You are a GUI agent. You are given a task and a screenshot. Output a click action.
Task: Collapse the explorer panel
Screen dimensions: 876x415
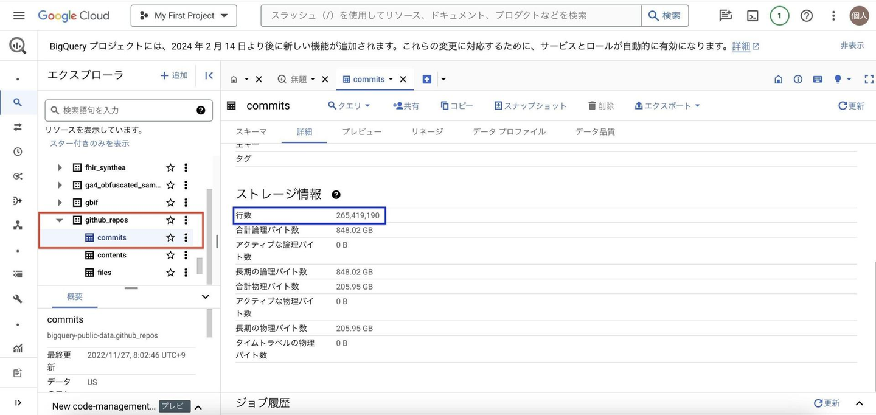point(209,75)
